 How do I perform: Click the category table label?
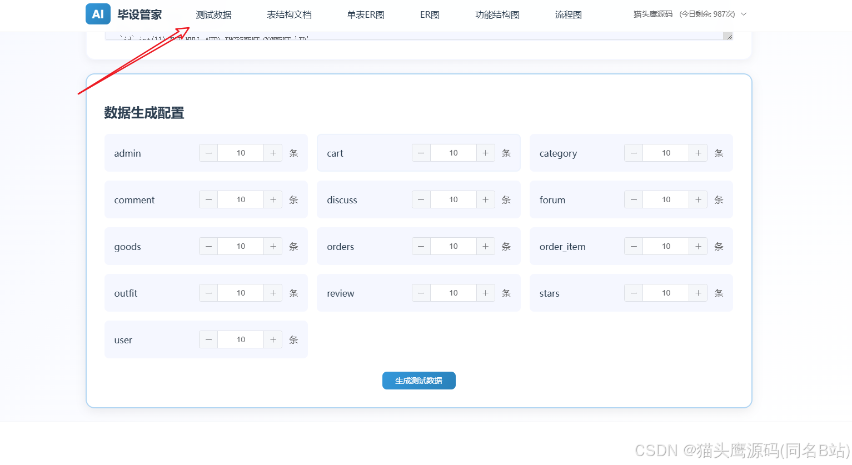click(558, 153)
